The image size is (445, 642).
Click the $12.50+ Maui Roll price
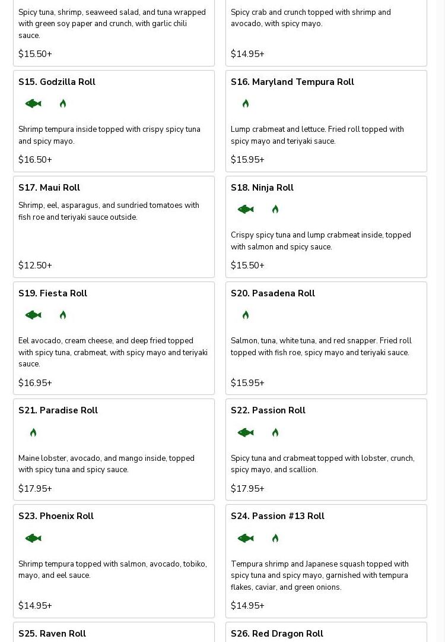click(35, 265)
